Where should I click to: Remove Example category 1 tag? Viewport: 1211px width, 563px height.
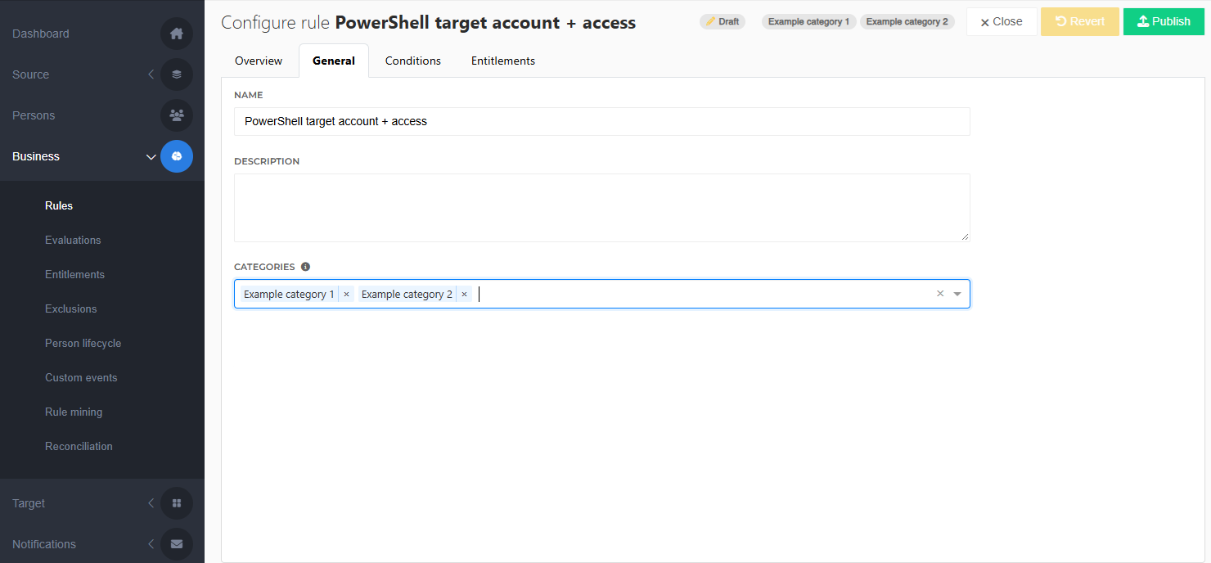pyautogui.click(x=346, y=295)
